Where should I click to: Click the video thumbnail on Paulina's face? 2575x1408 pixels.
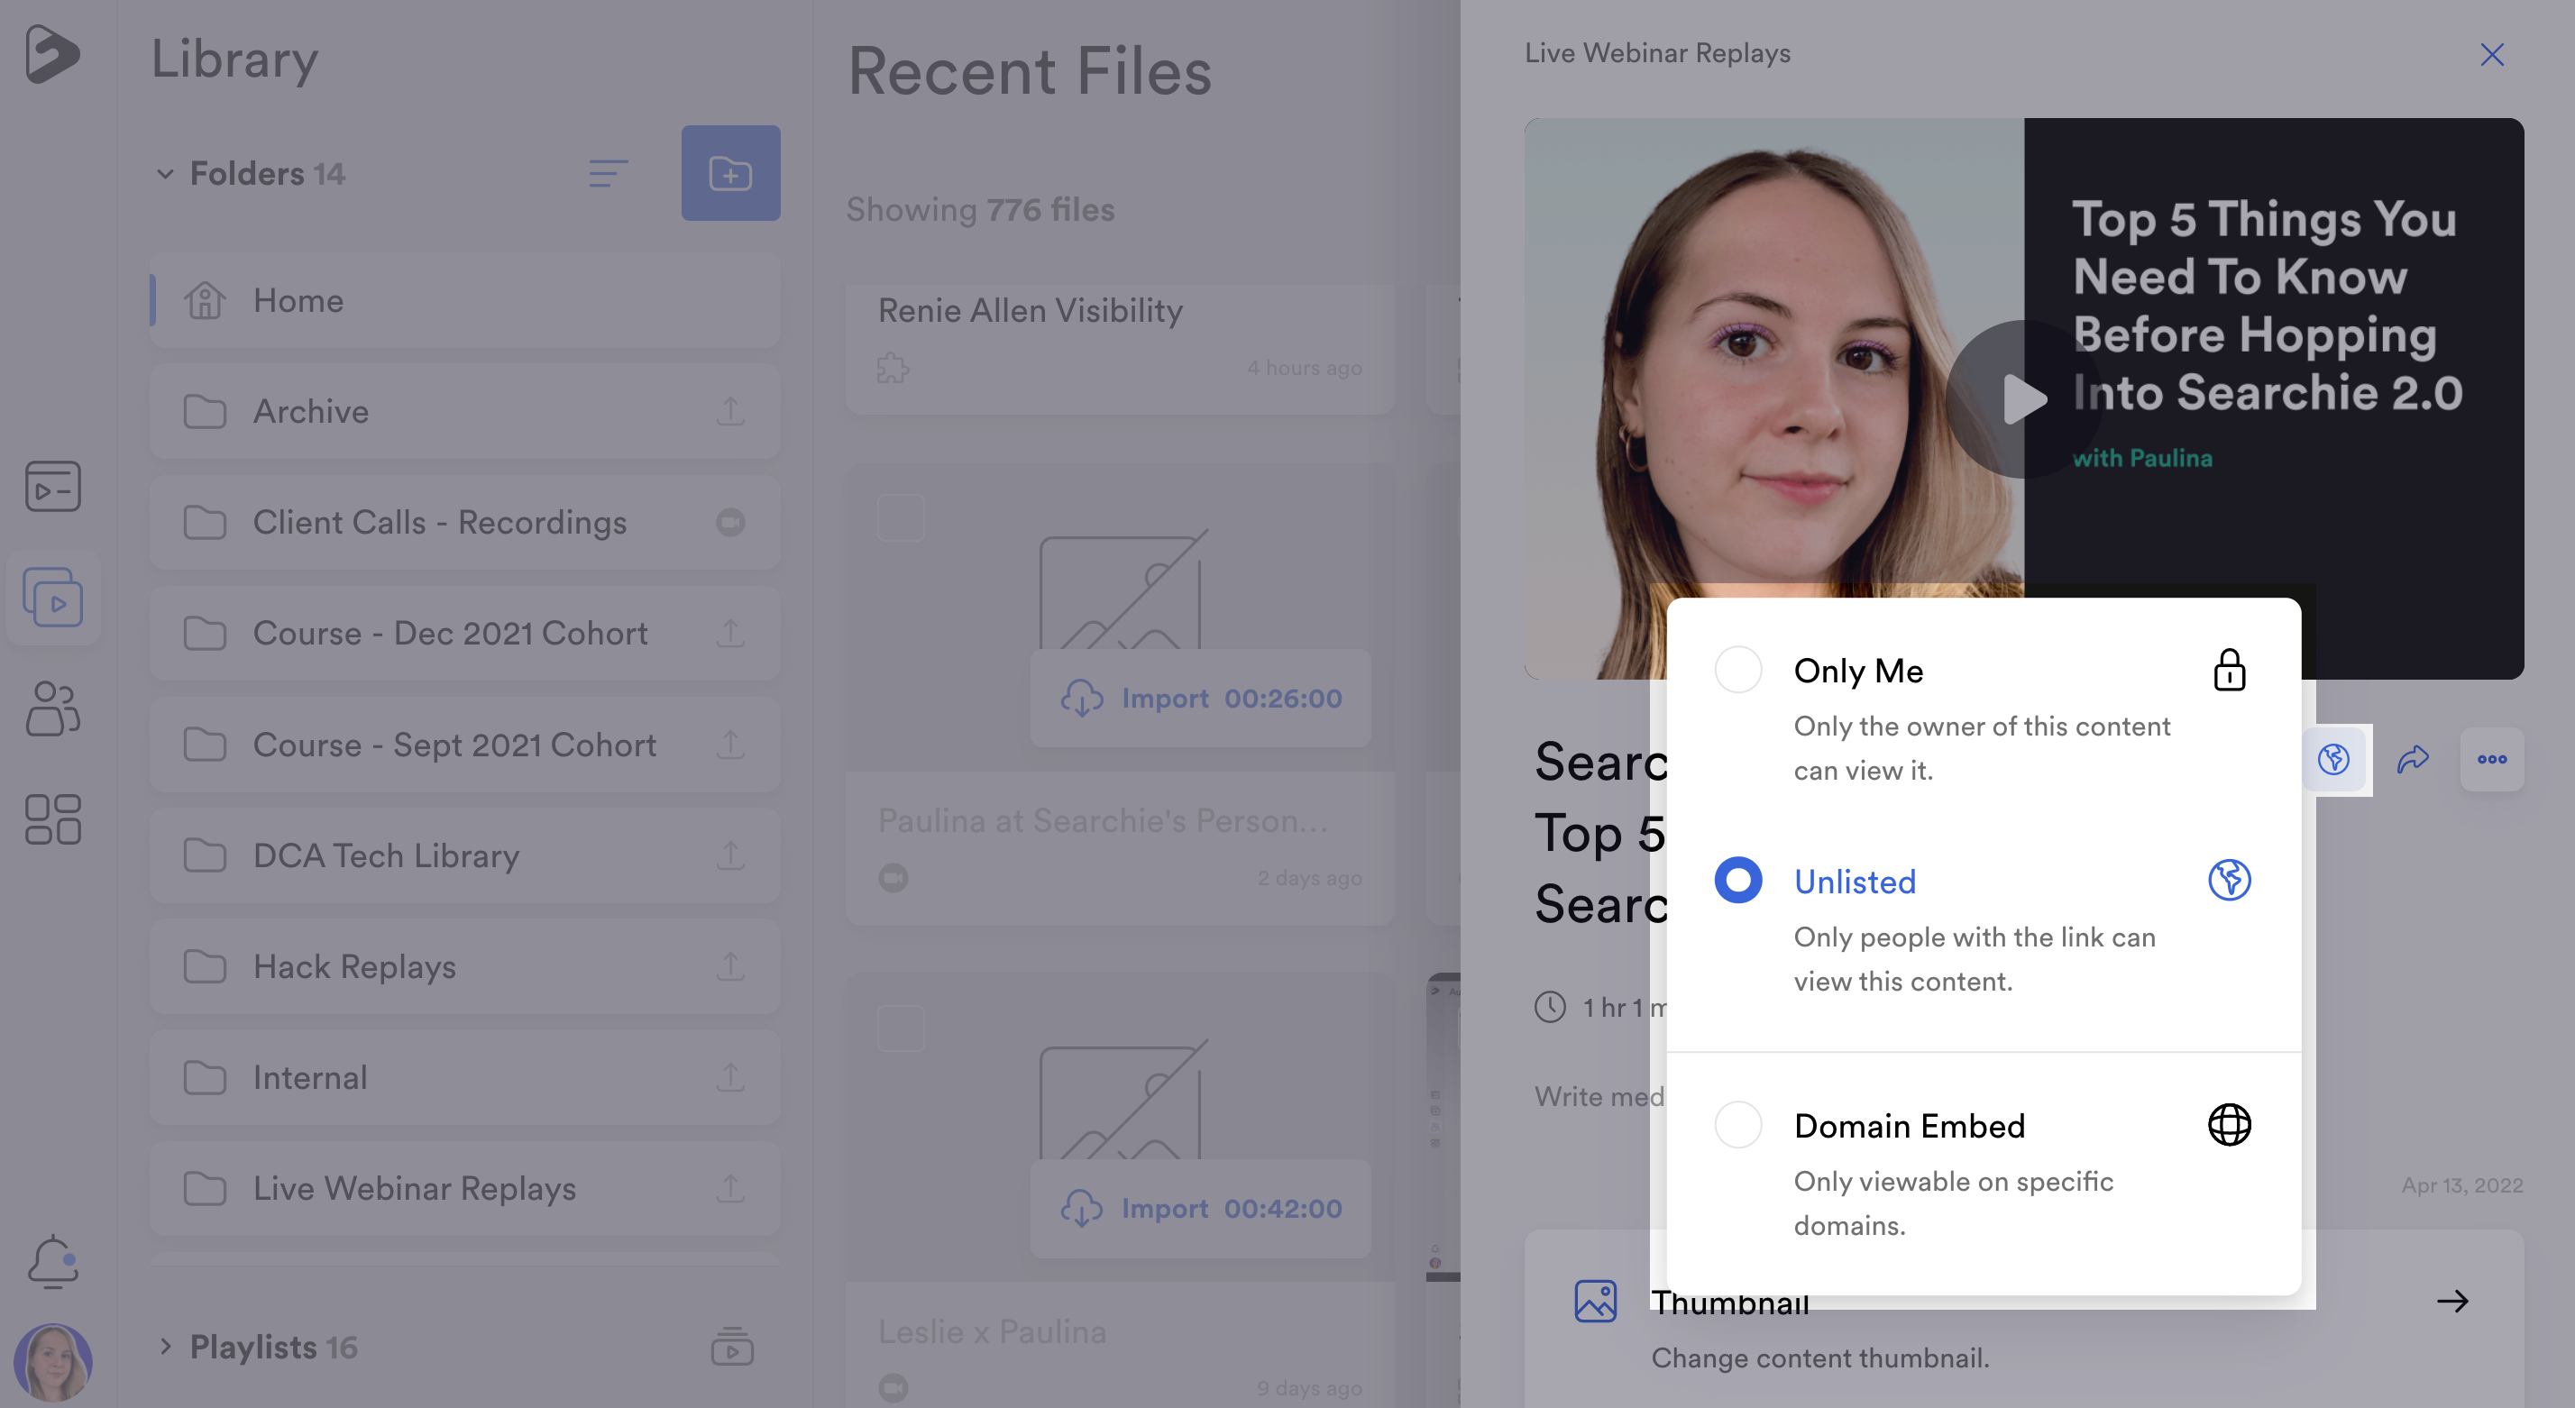pos(1774,399)
